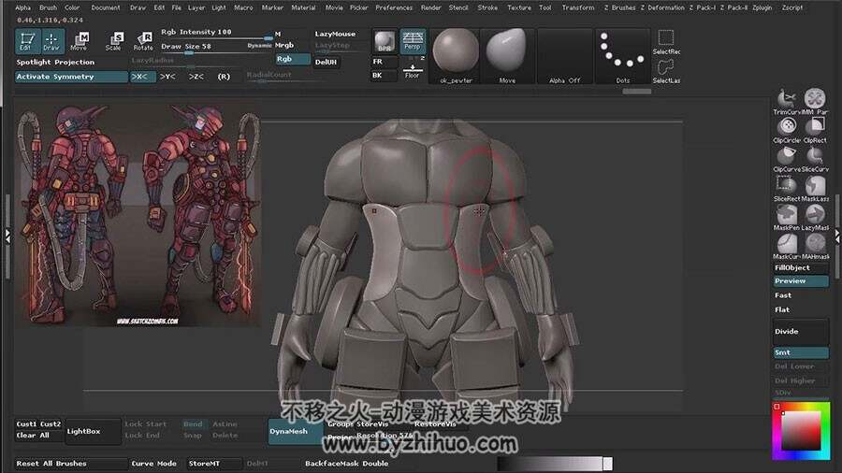
Task: Expand the right panel divider arrow
Action: pyautogui.click(x=836, y=235)
